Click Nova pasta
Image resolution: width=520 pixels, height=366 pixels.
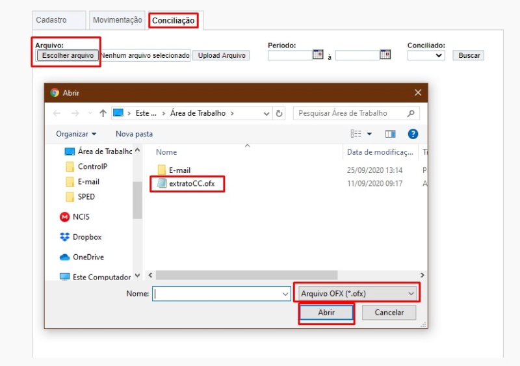coord(134,134)
